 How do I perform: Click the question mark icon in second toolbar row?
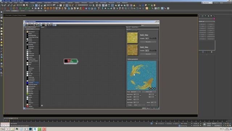click(x=99, y=8)
